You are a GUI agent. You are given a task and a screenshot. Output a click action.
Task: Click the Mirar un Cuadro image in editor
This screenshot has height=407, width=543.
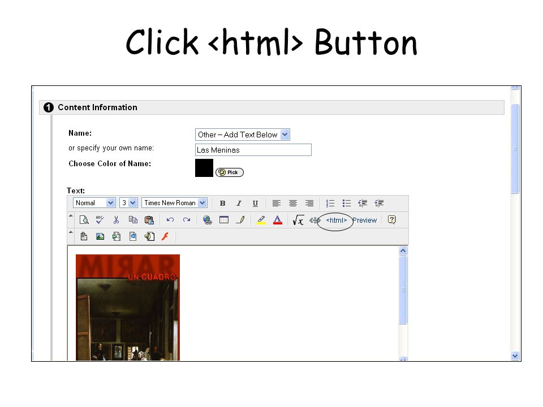pyautogui.click(x=128, y=308)
